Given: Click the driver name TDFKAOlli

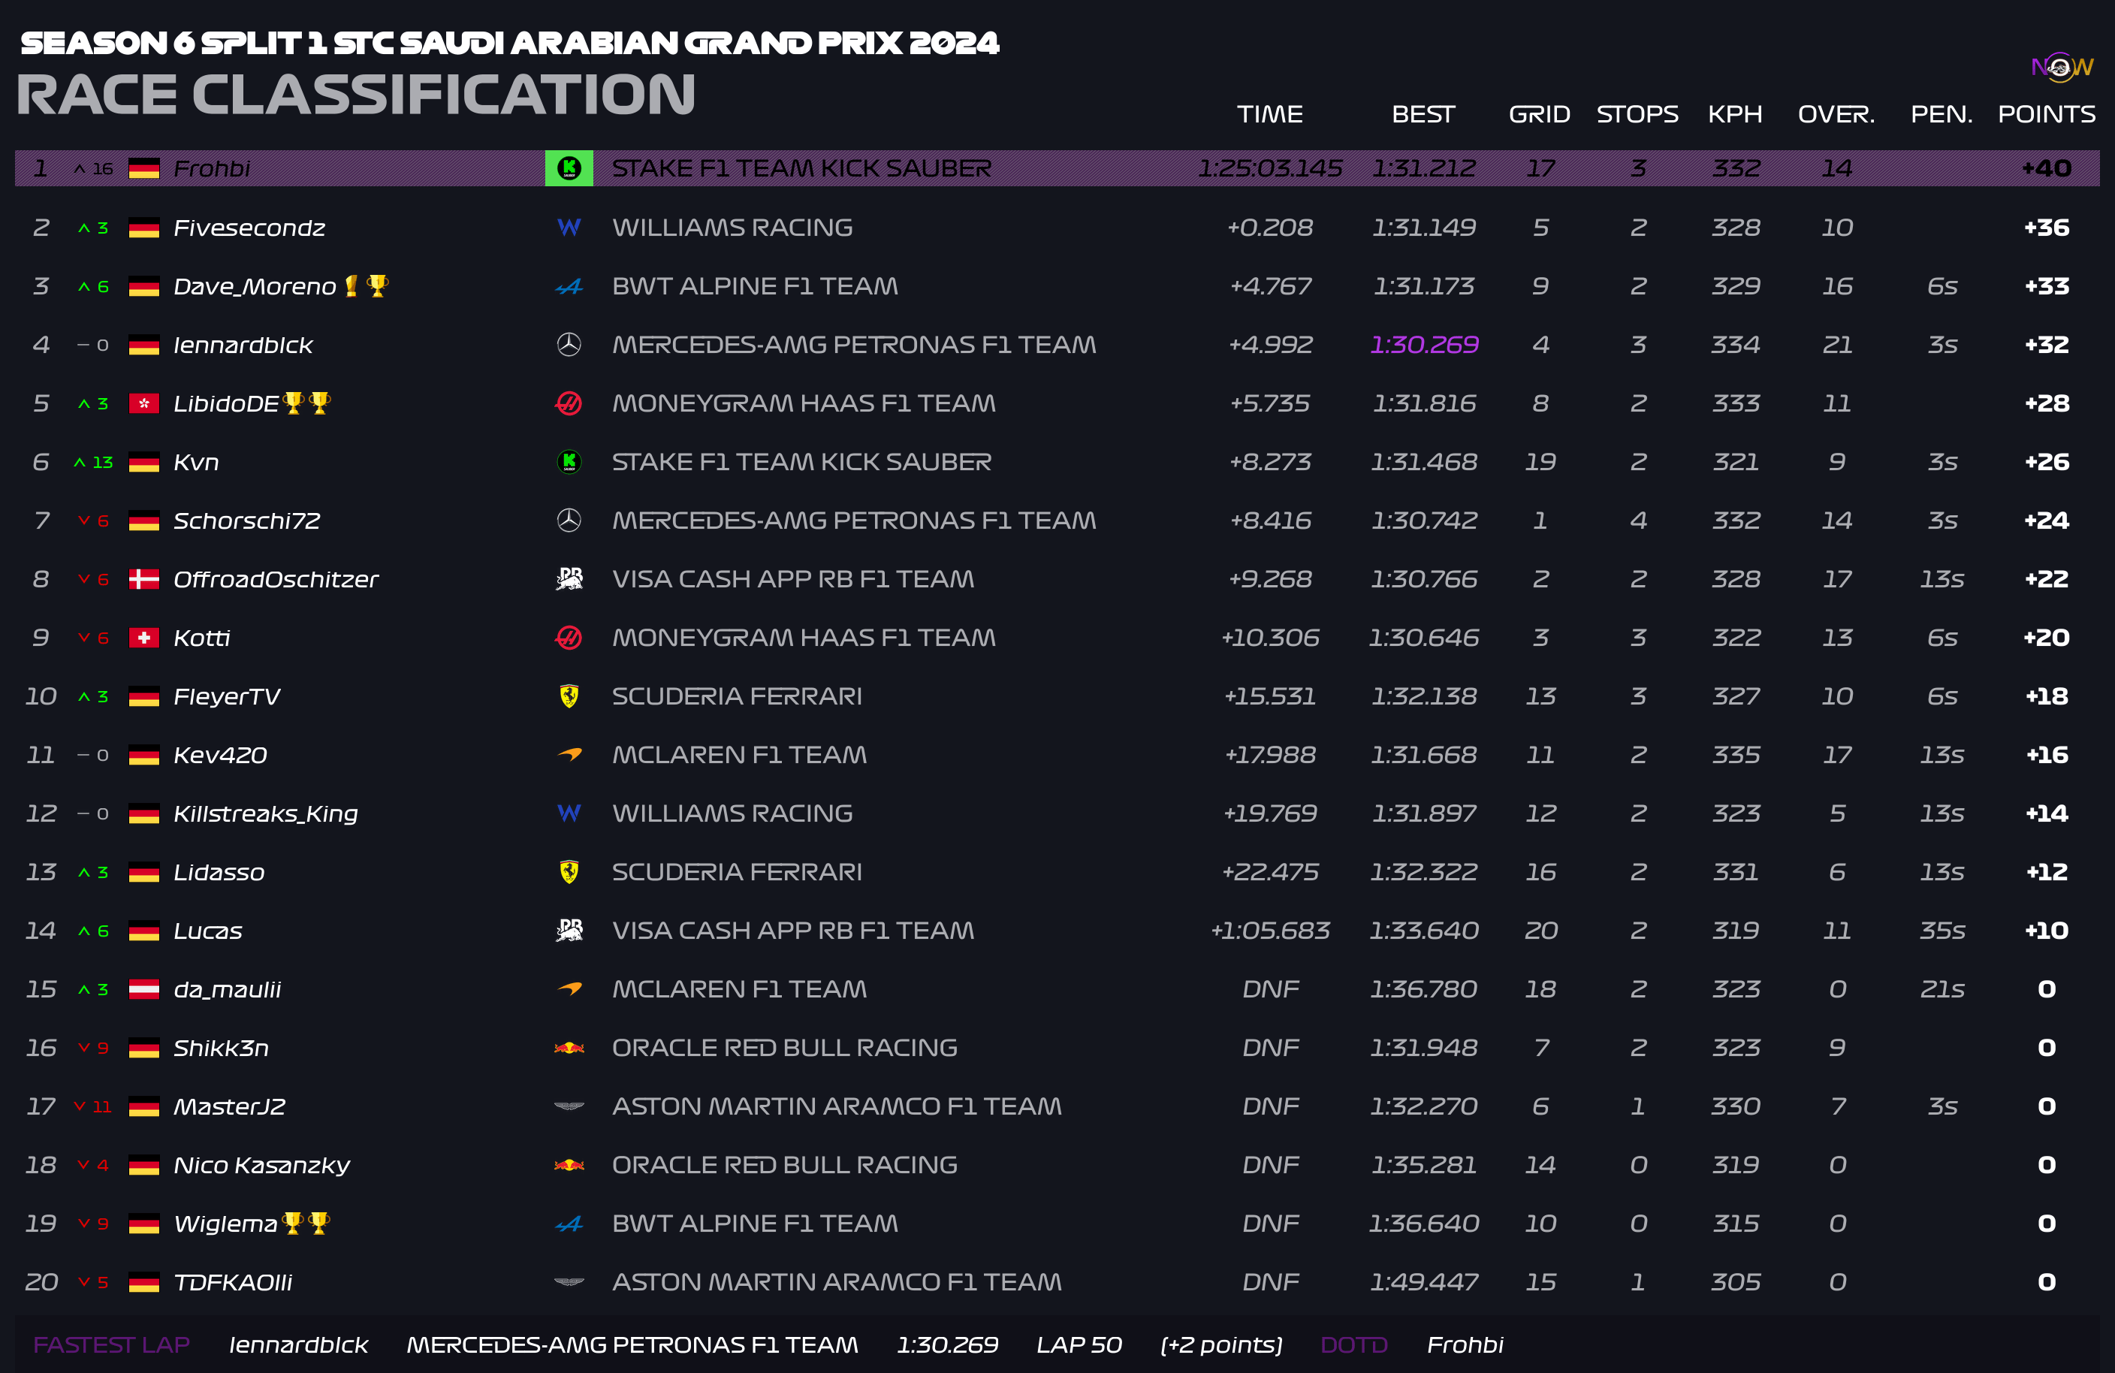Looking at the screenshot, I should 232,1282.
